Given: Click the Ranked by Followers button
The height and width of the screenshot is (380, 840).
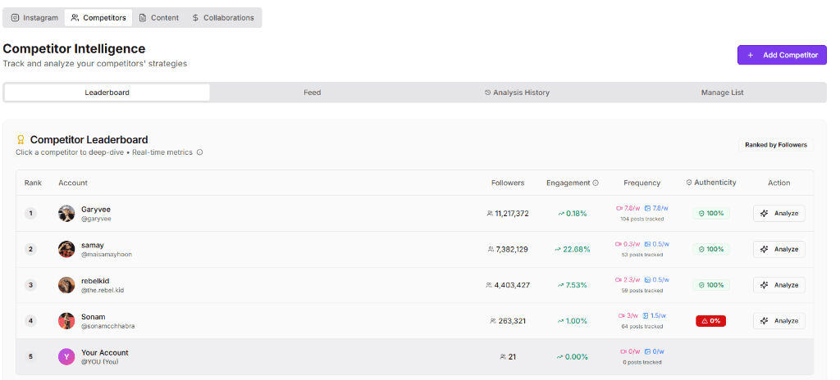Looking at the screenshot, I should [x=776, y=145].
